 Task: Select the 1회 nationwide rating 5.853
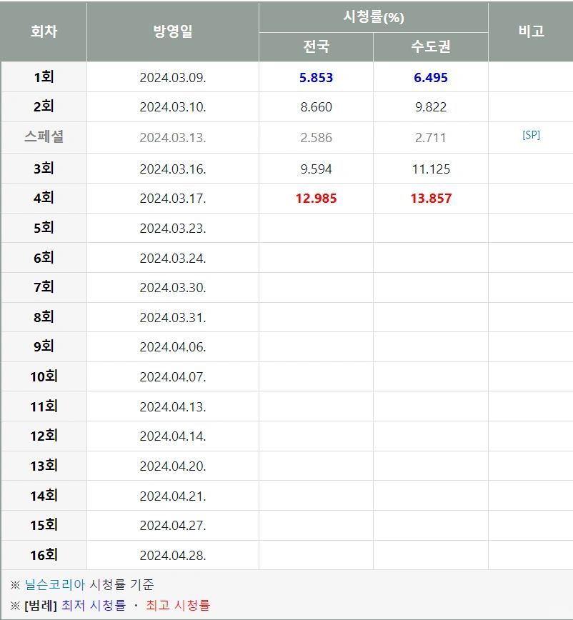pyautogui.click(x=316, y=77)
